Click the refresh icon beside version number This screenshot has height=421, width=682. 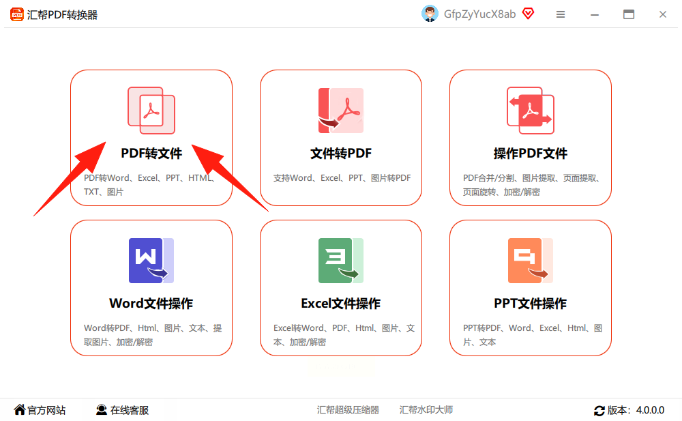[599, 410]
